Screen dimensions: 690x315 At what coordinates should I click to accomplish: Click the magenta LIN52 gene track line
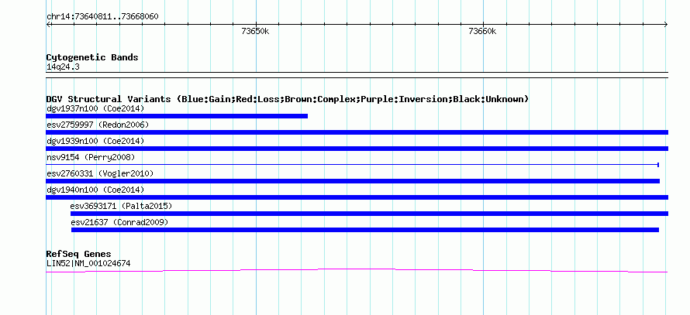pos(357,271)
